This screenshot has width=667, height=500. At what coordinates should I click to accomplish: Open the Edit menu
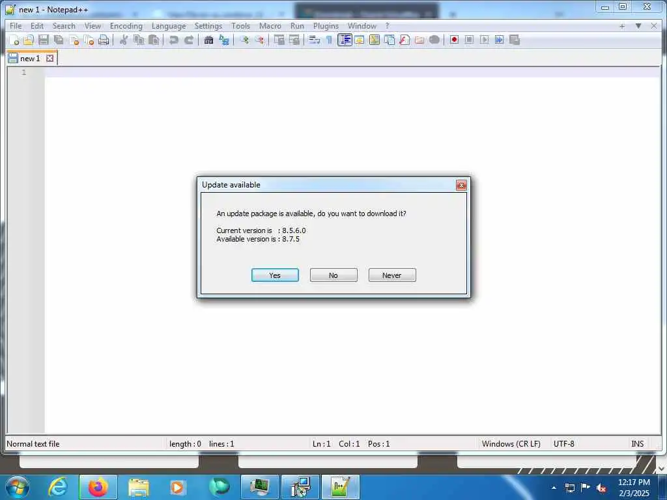coord(37,26)
